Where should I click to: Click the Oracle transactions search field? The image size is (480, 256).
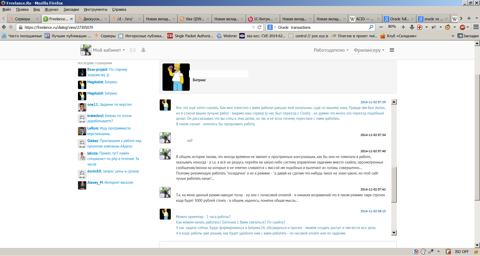[x=322, y=27]
